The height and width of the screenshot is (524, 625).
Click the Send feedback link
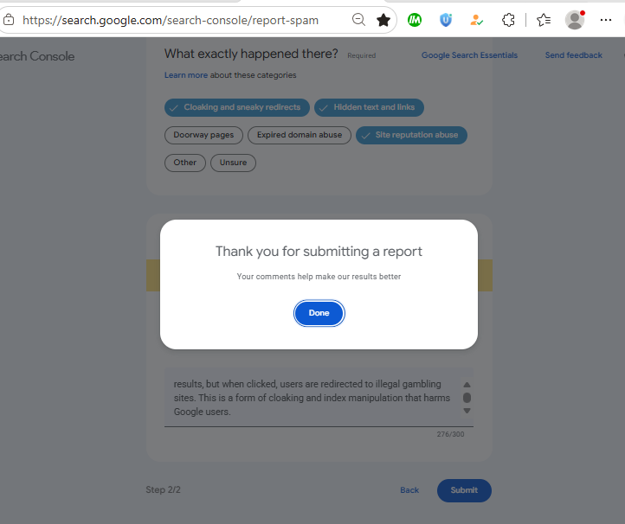tap(574, 55)
